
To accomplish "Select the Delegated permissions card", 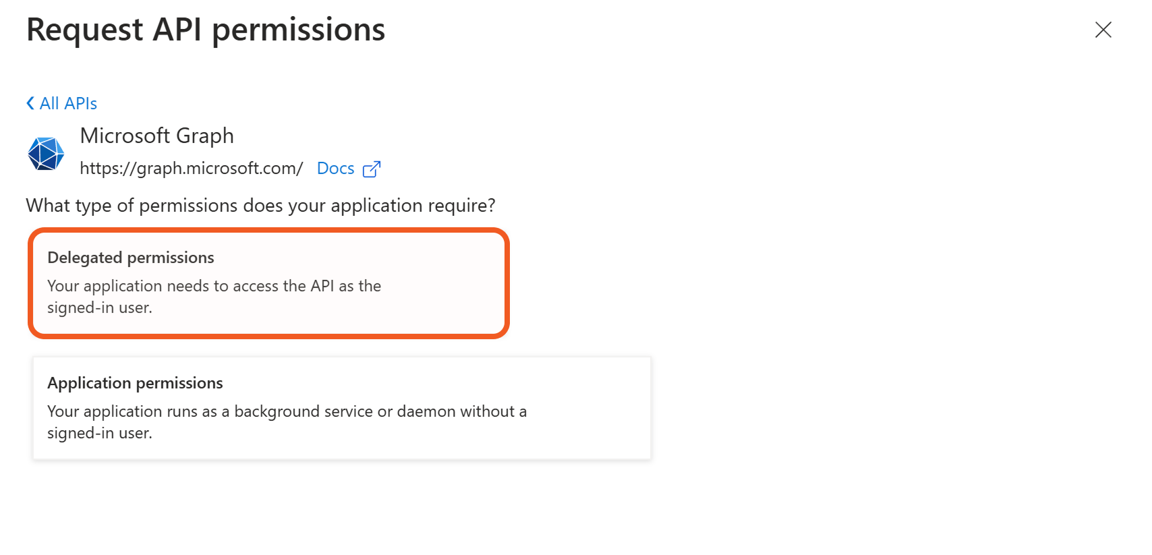I will click(x=268, y=283).
